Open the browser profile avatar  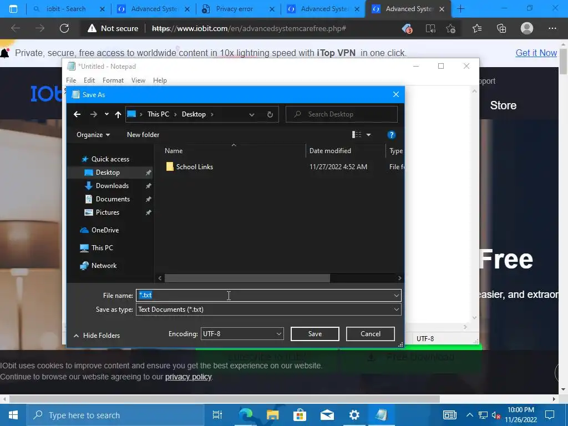click(x=527, y=28)
